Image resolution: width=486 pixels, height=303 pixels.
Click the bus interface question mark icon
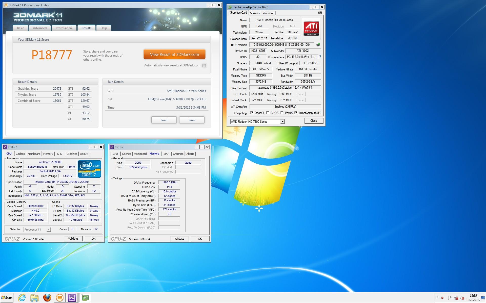click(x=320, y=57)
